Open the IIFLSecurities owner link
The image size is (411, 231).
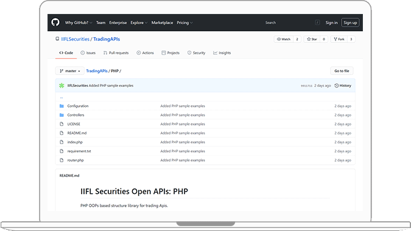76,39
